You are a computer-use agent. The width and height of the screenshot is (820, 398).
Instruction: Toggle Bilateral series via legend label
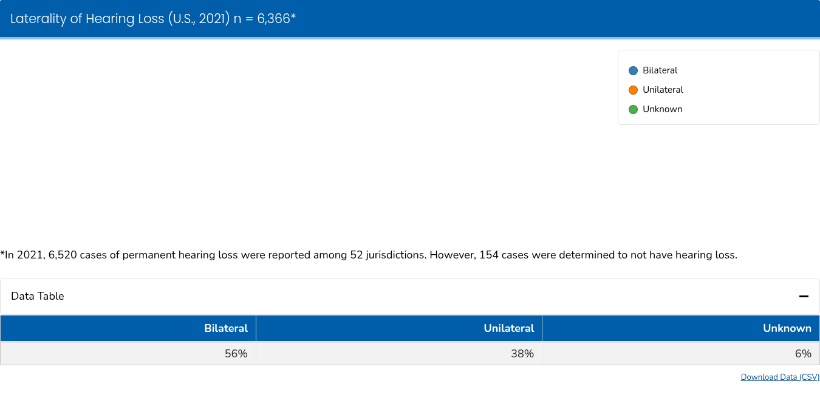(x=660, y=70)
